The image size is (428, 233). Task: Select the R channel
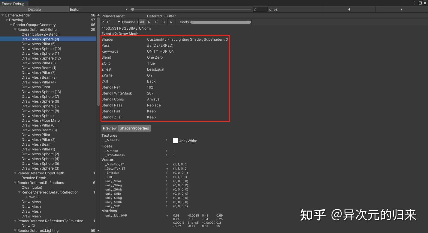149,22
